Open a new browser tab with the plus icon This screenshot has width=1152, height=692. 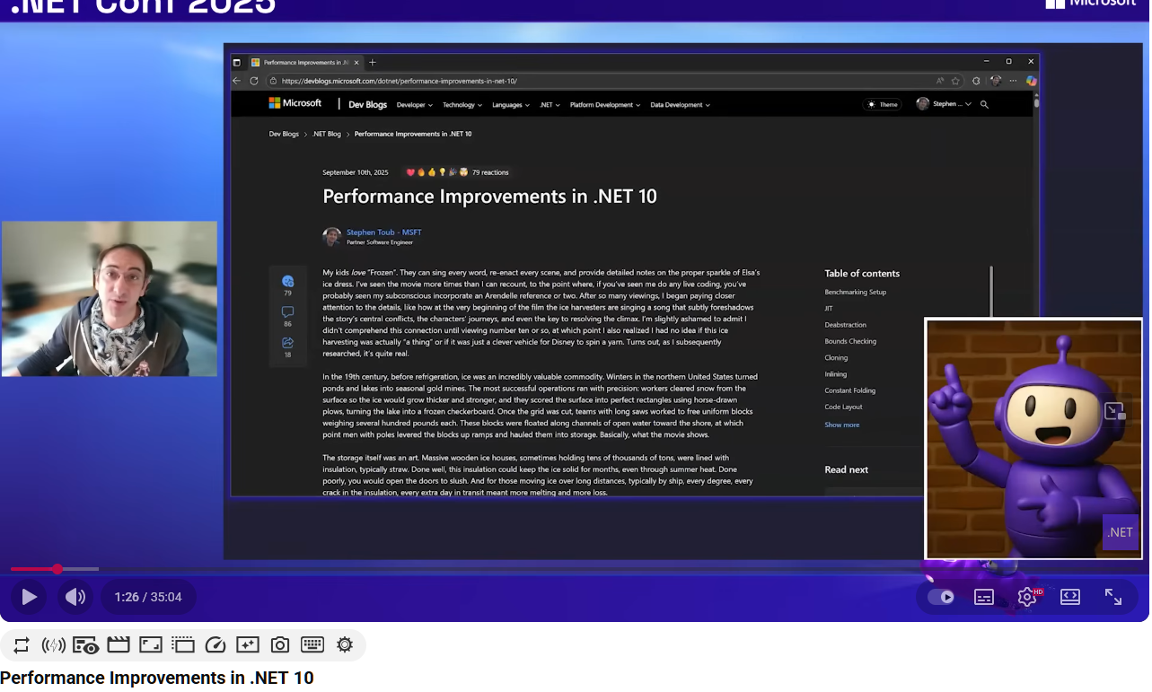(373, 62)
